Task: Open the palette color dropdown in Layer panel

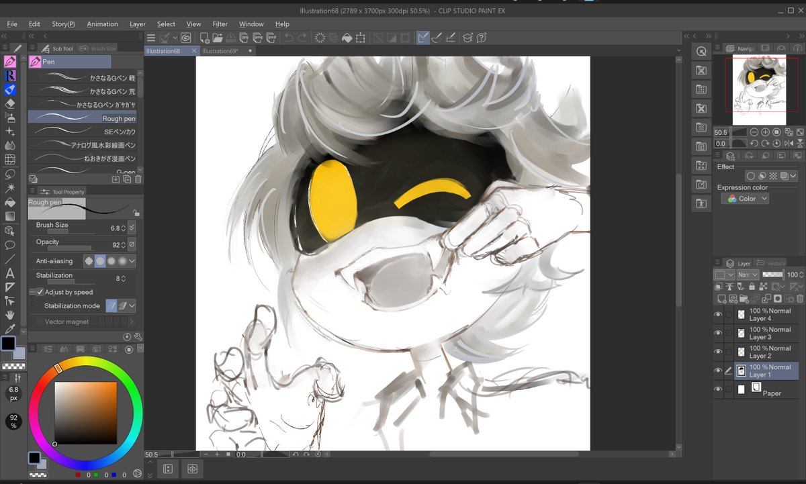Action: tap(723, 275)
